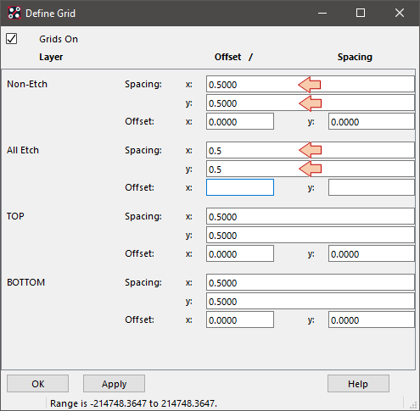The image size is (420, 411).
Task: Focus the All Etch Offset x field
Action: 240,187
